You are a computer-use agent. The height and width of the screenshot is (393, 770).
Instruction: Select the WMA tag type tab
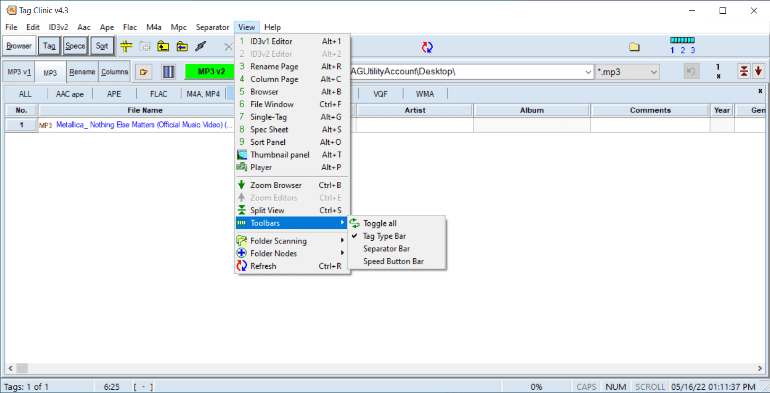(425, 94)
